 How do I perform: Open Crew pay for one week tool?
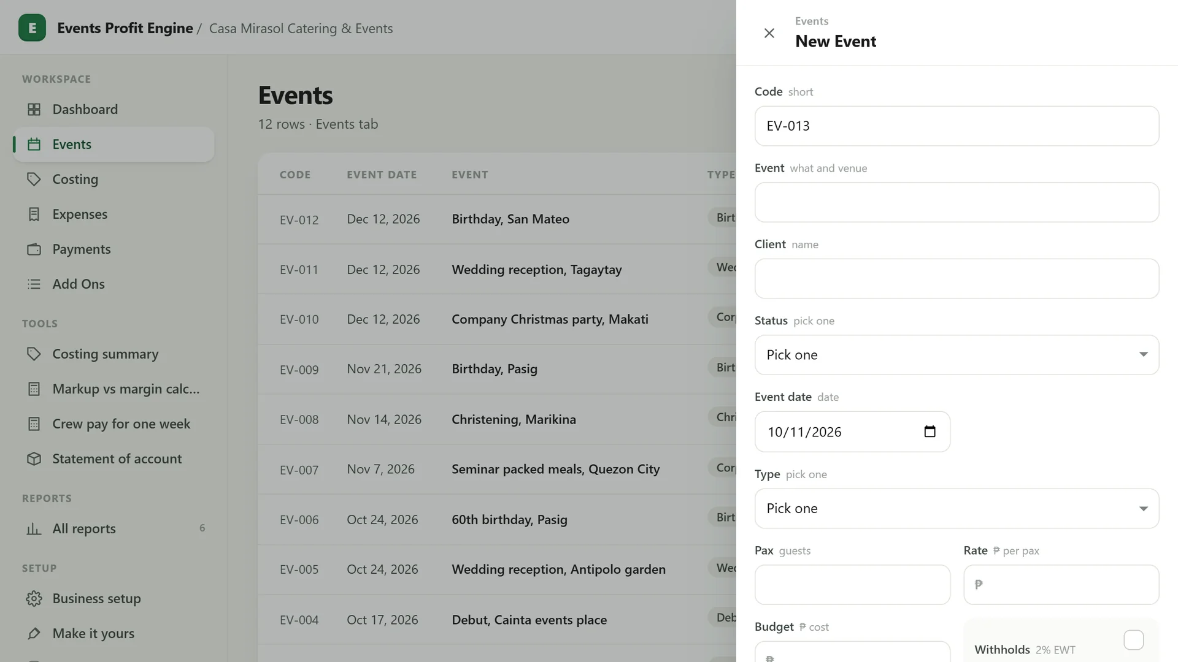(114, 424)
